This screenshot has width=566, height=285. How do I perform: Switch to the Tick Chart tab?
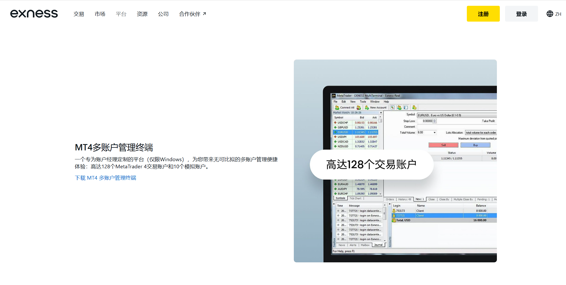pos(355,199)
